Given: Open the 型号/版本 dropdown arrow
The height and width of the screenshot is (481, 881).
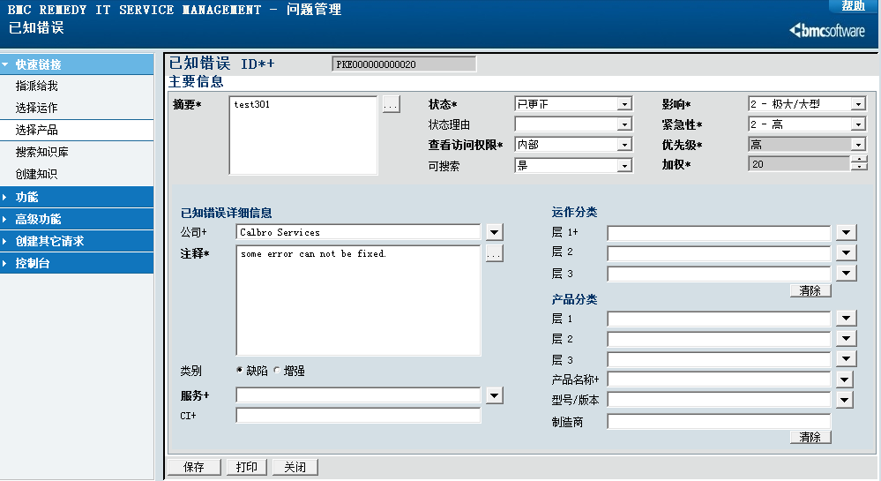Looking at the screenshot, I should (x=845, y=400).
